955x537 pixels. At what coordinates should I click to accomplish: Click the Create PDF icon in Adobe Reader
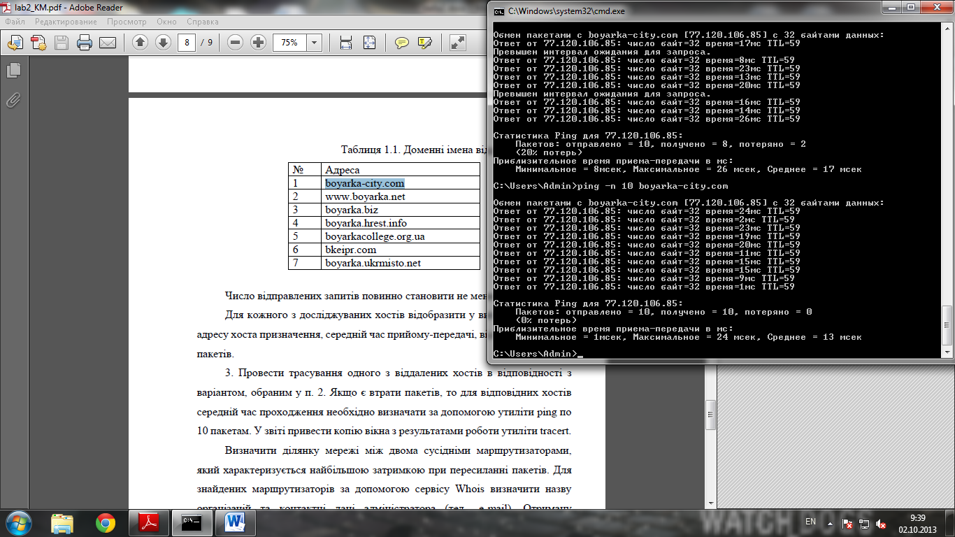38,43
